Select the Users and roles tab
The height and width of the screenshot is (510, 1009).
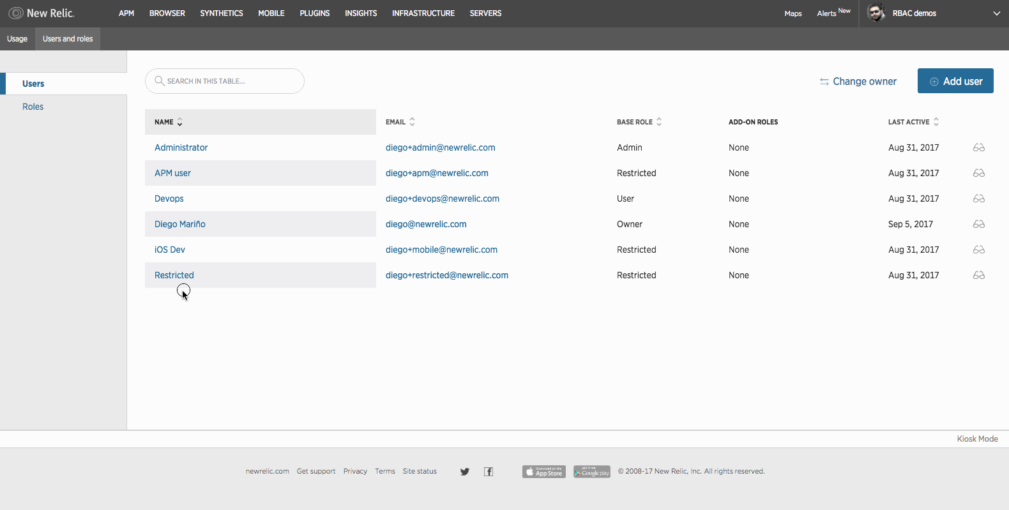(x=68, y=39)
